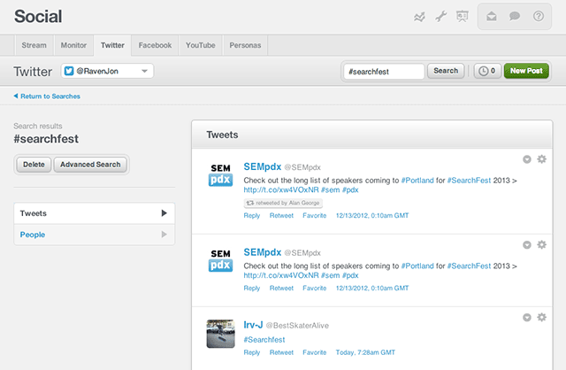Click the Search button

click(x=446, y=71)
